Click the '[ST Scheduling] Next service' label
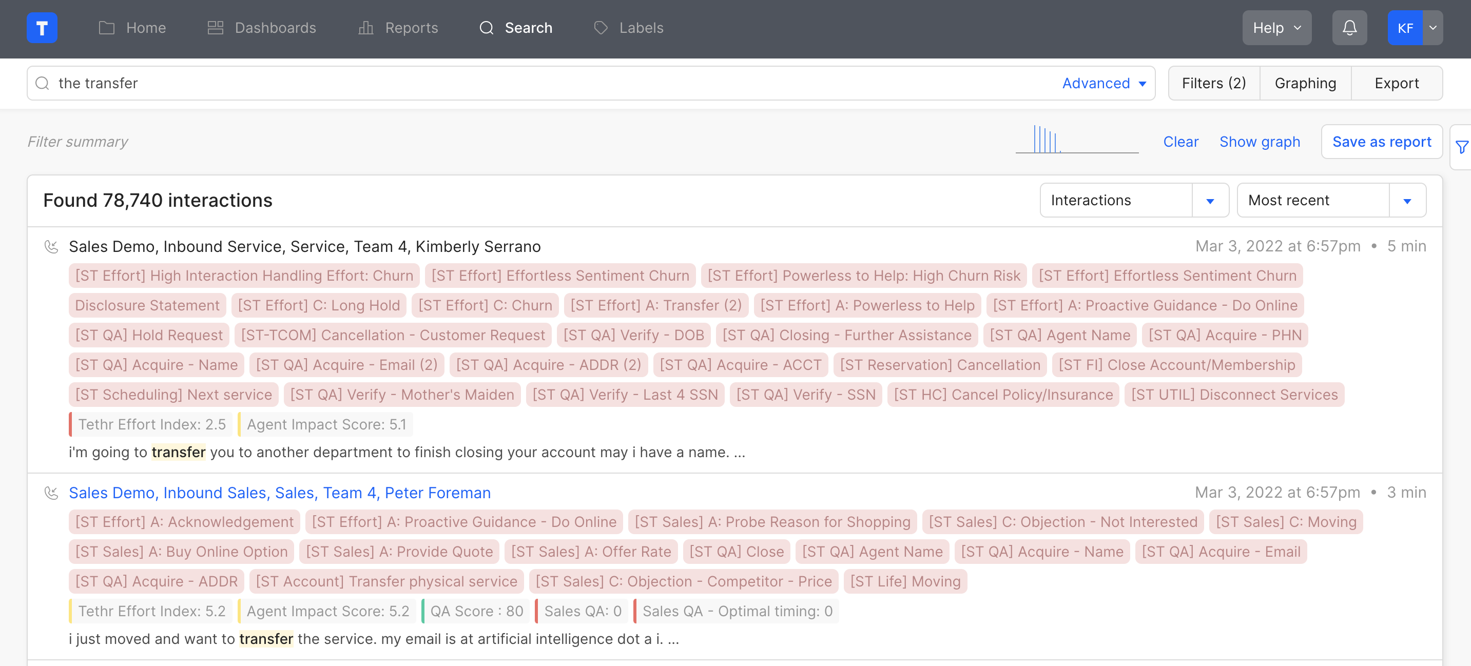This screenshot has height=666, width=1471. pyautogui.click(x=173, y=395)
